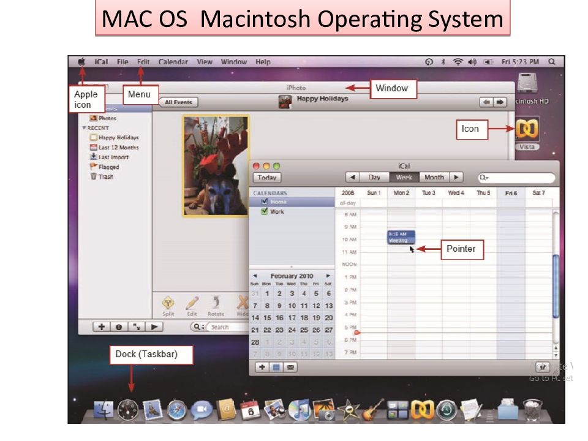The width and height of the screenshot is (588, 441).
Task: Open the Window menu
Action: [233, 62]
